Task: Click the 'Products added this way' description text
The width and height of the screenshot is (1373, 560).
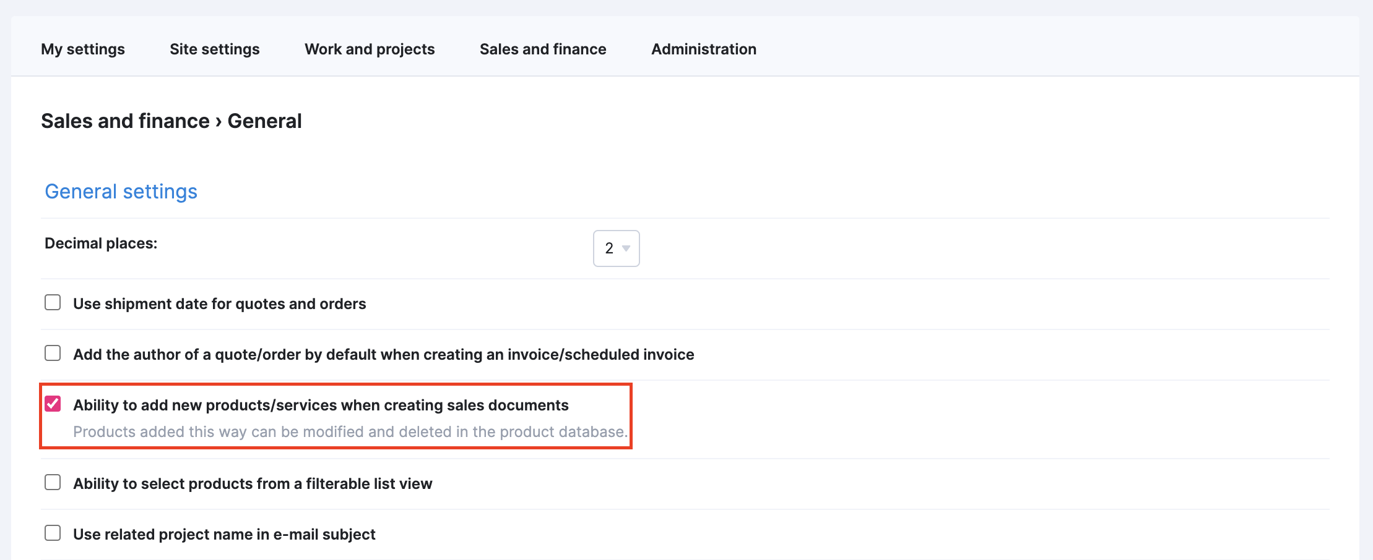Action: coord(350,431)
